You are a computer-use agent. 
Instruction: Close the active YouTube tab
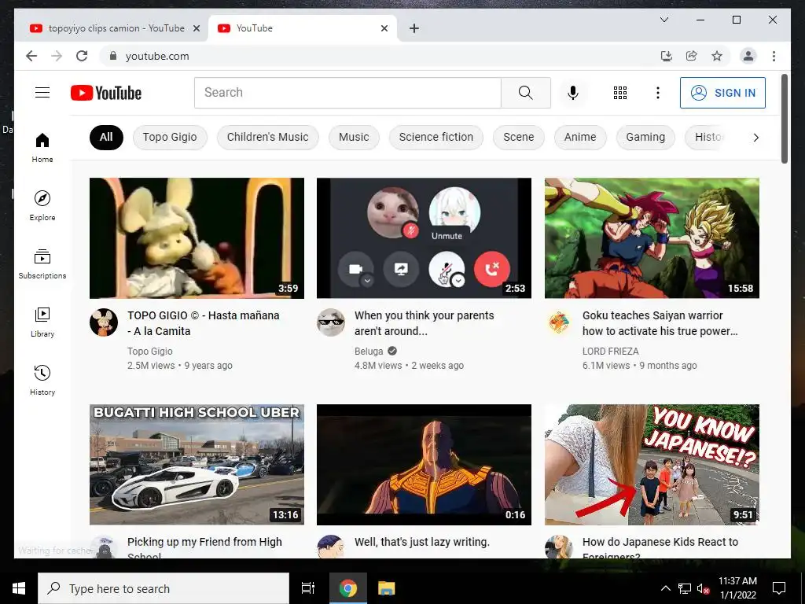(x=384, y=28)
